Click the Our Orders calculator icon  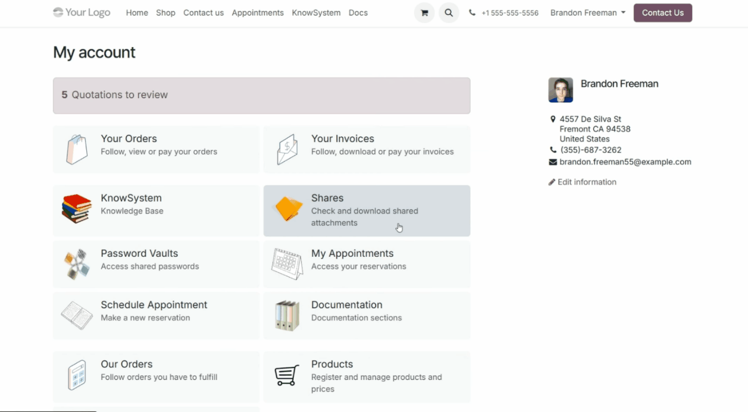pos(77,375)
